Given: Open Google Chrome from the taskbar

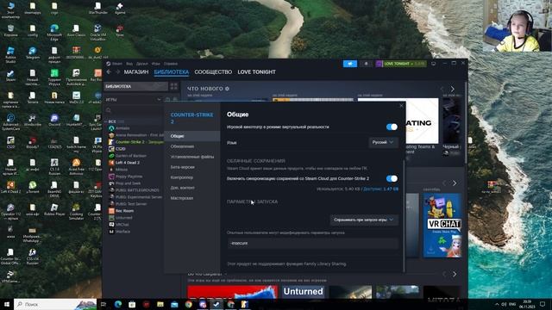Looking at the screenshot, I should 188,304.
